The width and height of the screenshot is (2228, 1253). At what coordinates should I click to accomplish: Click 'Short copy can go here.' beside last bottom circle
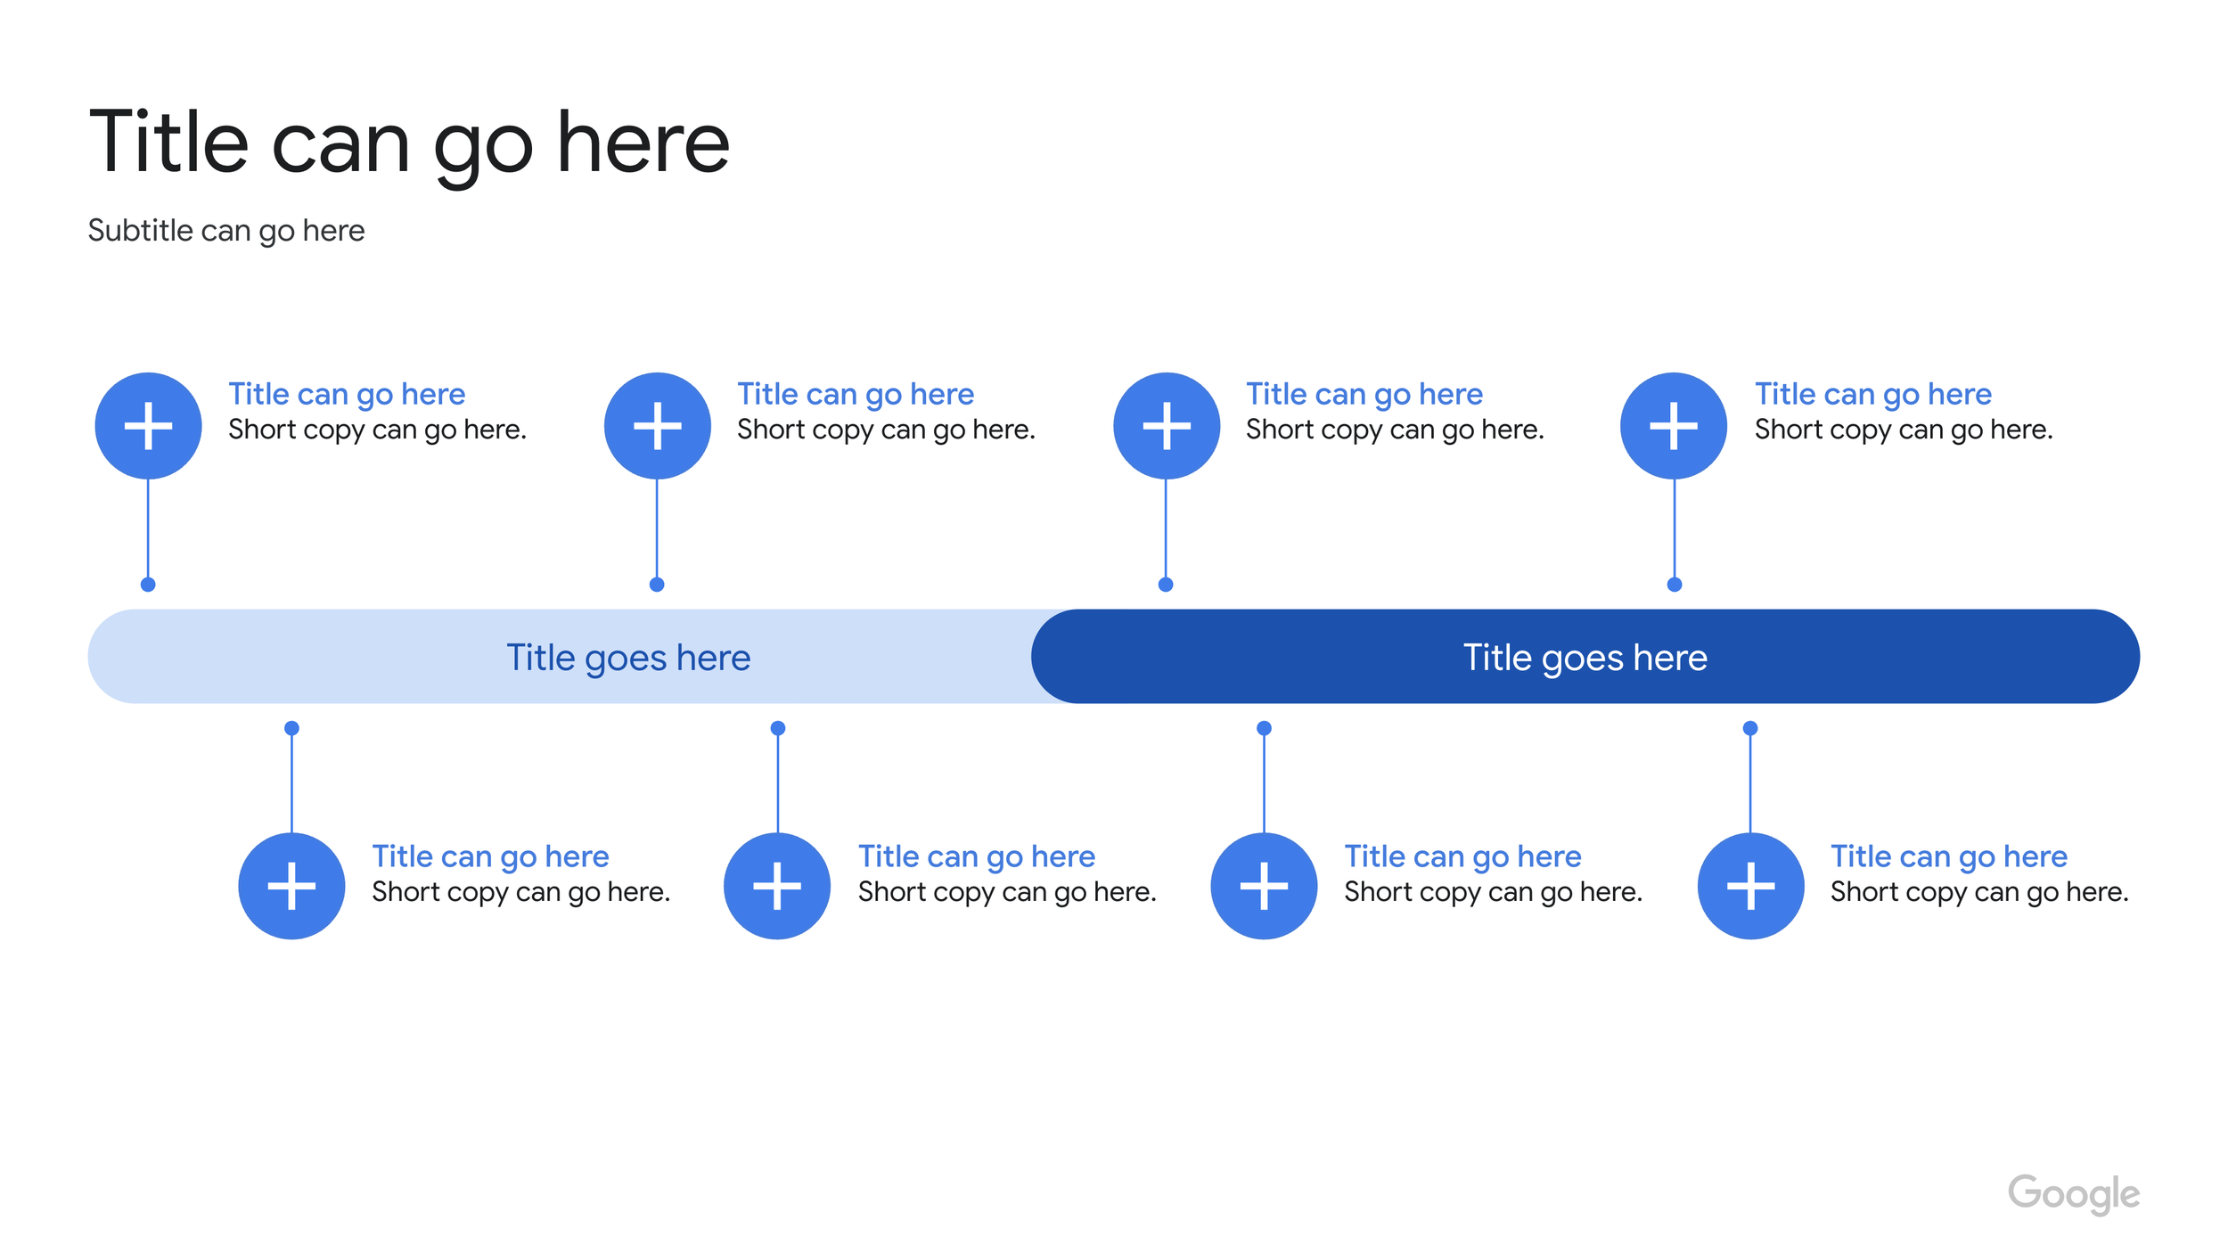coord(1979,892)
